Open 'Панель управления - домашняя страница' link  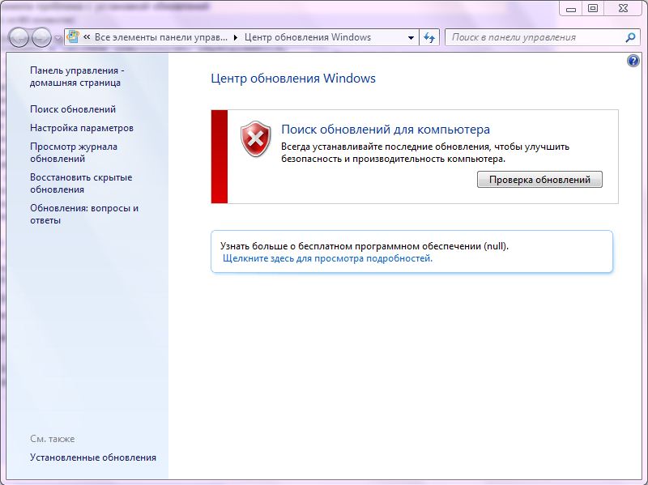[x=77, y=76]
